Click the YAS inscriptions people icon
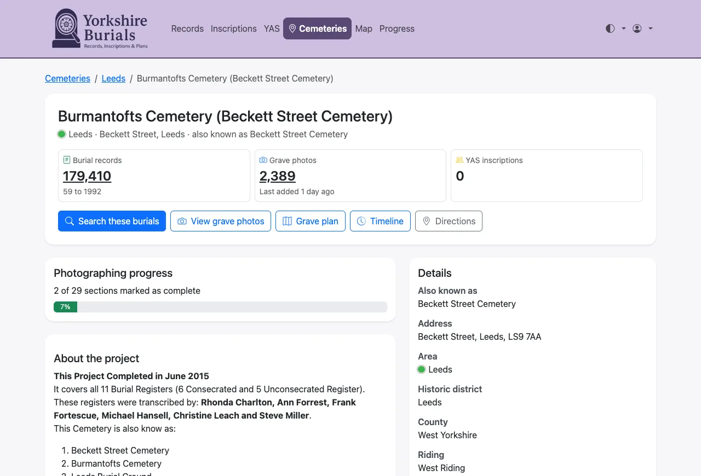 tap(459, 160)
